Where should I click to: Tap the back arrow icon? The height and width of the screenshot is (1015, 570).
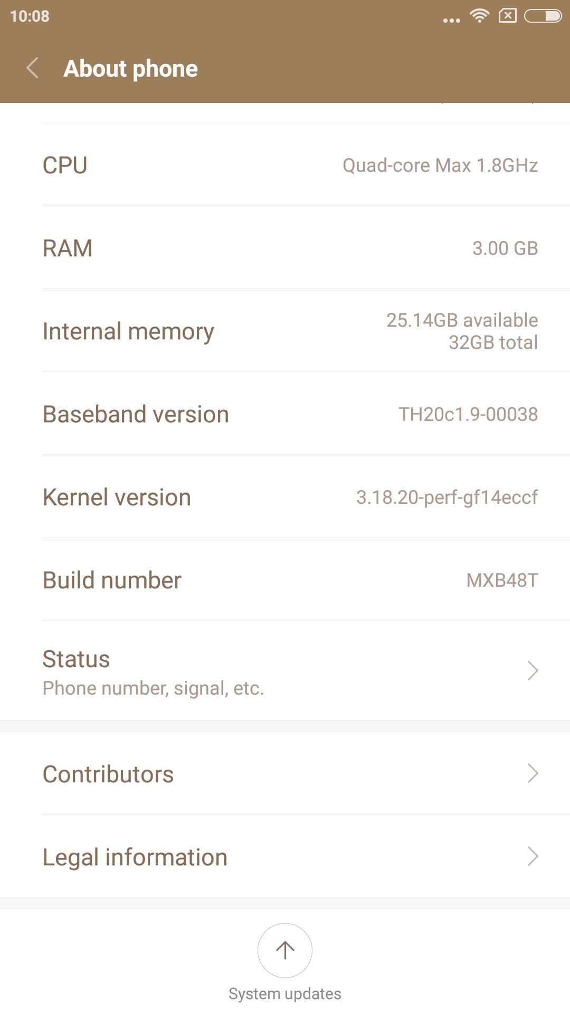[33, 68]
